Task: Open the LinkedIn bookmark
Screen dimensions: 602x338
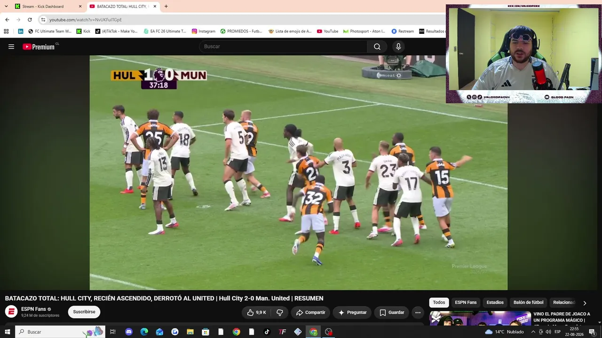Action: (x=21, y=31)
